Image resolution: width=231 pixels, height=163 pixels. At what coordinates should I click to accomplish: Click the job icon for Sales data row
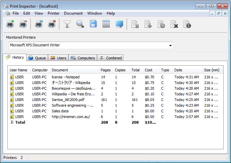pos(12,111)
